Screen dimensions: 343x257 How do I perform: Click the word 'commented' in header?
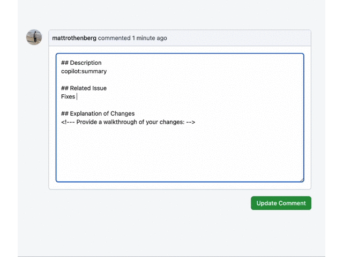pos(114,38)
